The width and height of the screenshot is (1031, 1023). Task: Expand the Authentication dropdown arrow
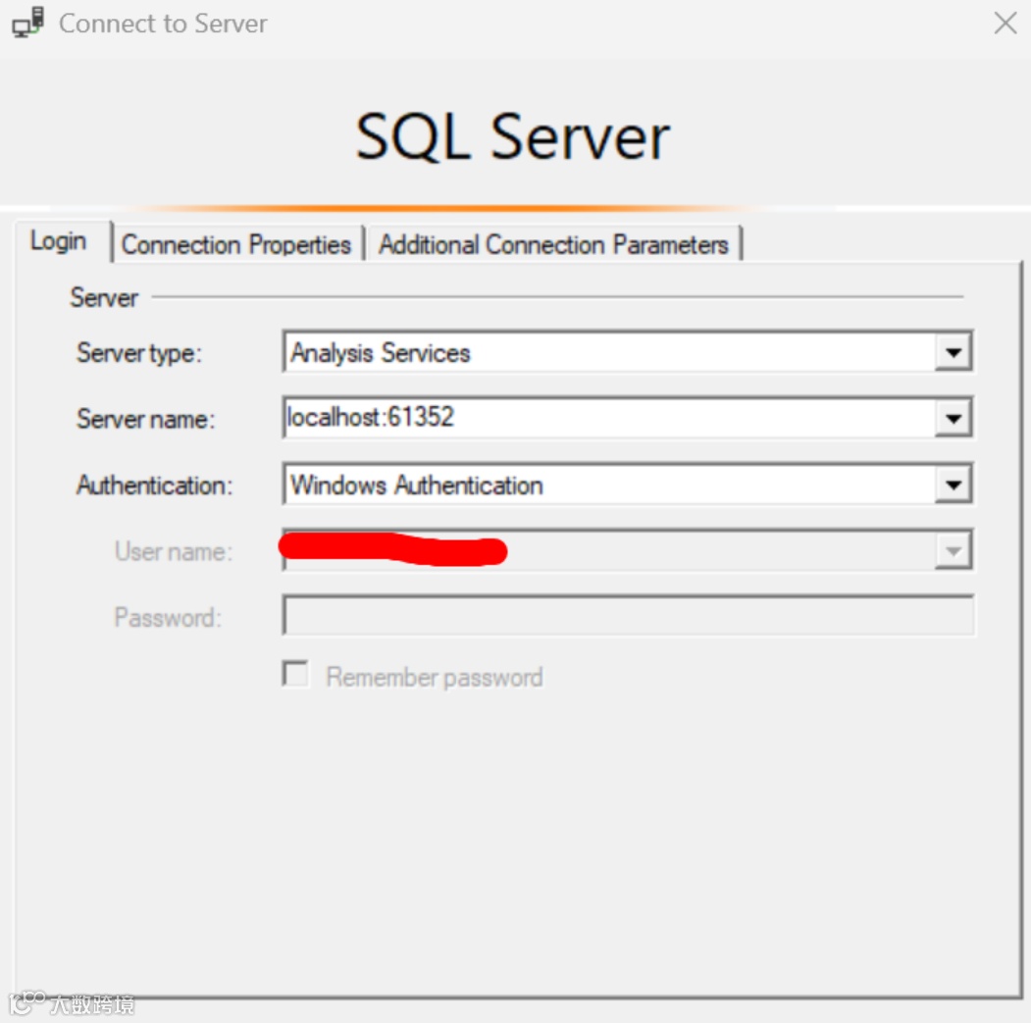954,486
